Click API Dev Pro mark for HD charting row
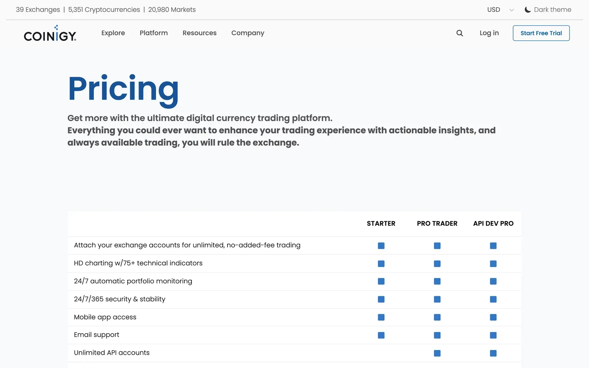The width and height of the screenshot is (589, 368). (x=493, y=263)
